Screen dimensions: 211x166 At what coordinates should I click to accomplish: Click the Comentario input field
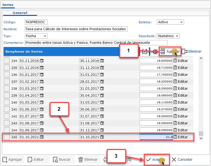tap(96, 43)
